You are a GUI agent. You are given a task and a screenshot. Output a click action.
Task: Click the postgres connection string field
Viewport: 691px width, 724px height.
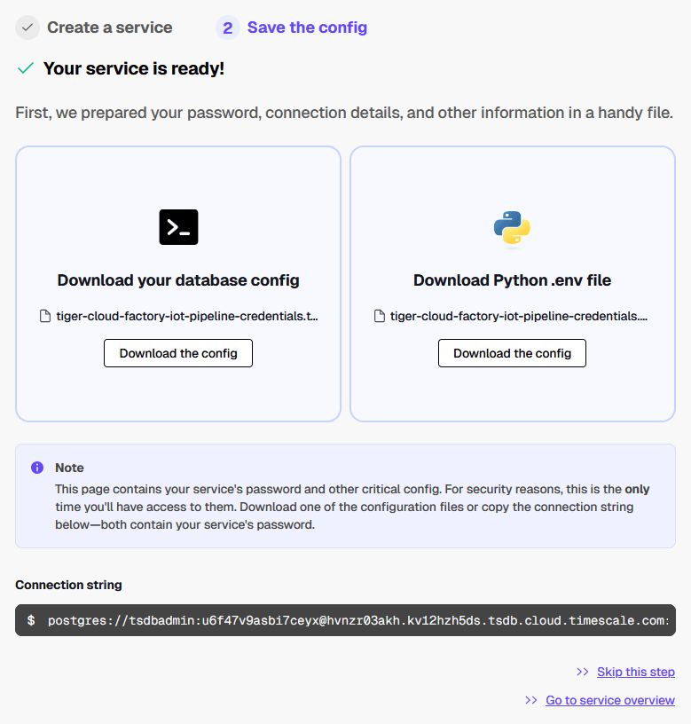tap(357, 620)
